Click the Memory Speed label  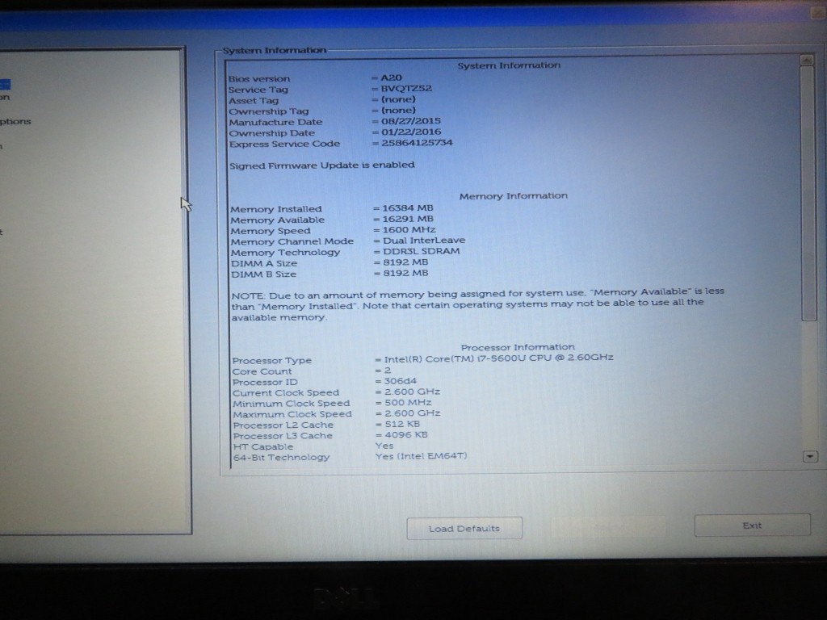pyautogui.click(x=270, y=231)
